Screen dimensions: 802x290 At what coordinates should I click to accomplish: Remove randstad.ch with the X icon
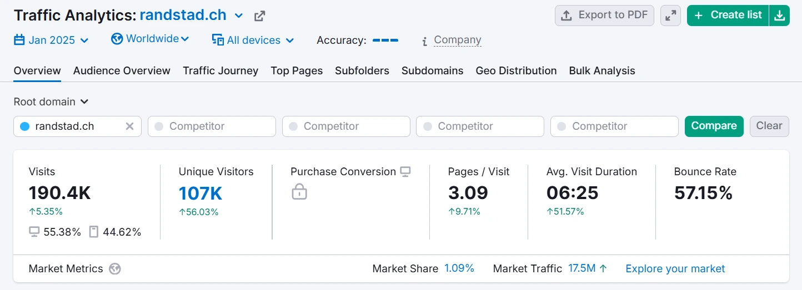pyautogui.click(x=129, y=126)
